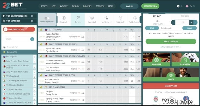Switch to the MY BETS tab
Image resolution: width=200 pixels, height=106 pixels.
point(185,16)
